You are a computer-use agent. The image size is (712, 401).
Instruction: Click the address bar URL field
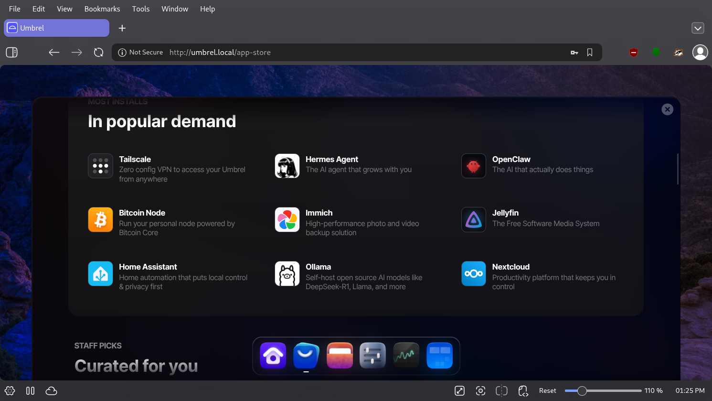(357, 52)
